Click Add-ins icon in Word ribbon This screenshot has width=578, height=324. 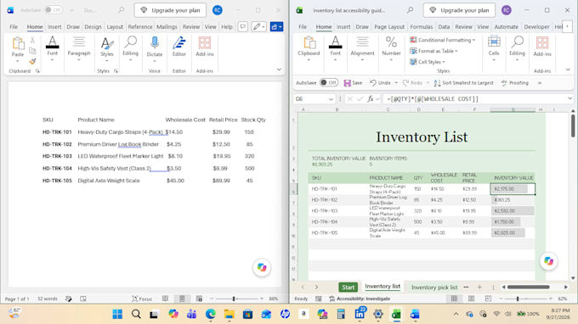tap(205, 47)
